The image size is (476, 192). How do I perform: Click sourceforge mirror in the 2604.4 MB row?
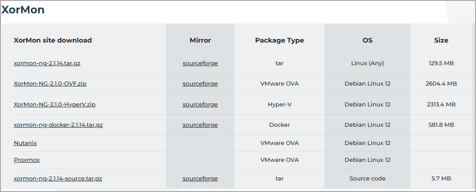[200, 84]
